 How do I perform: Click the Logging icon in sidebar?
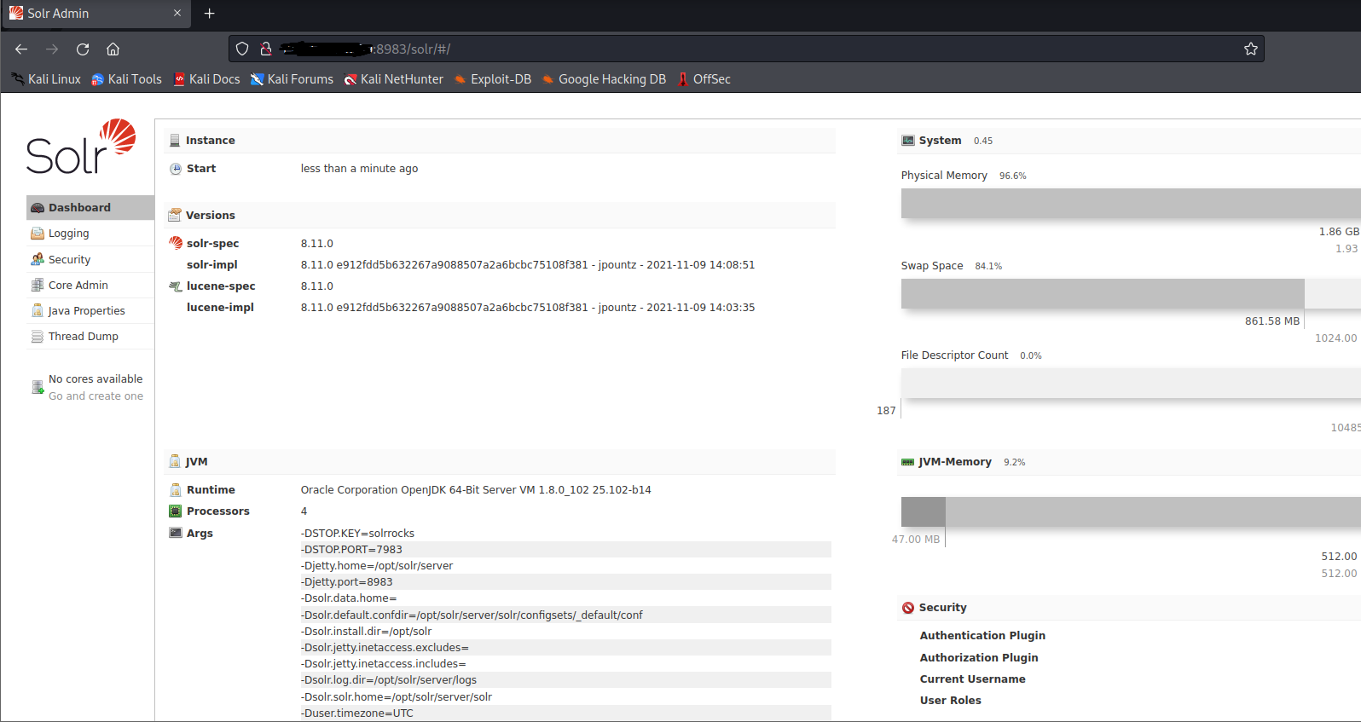point(38,233)
